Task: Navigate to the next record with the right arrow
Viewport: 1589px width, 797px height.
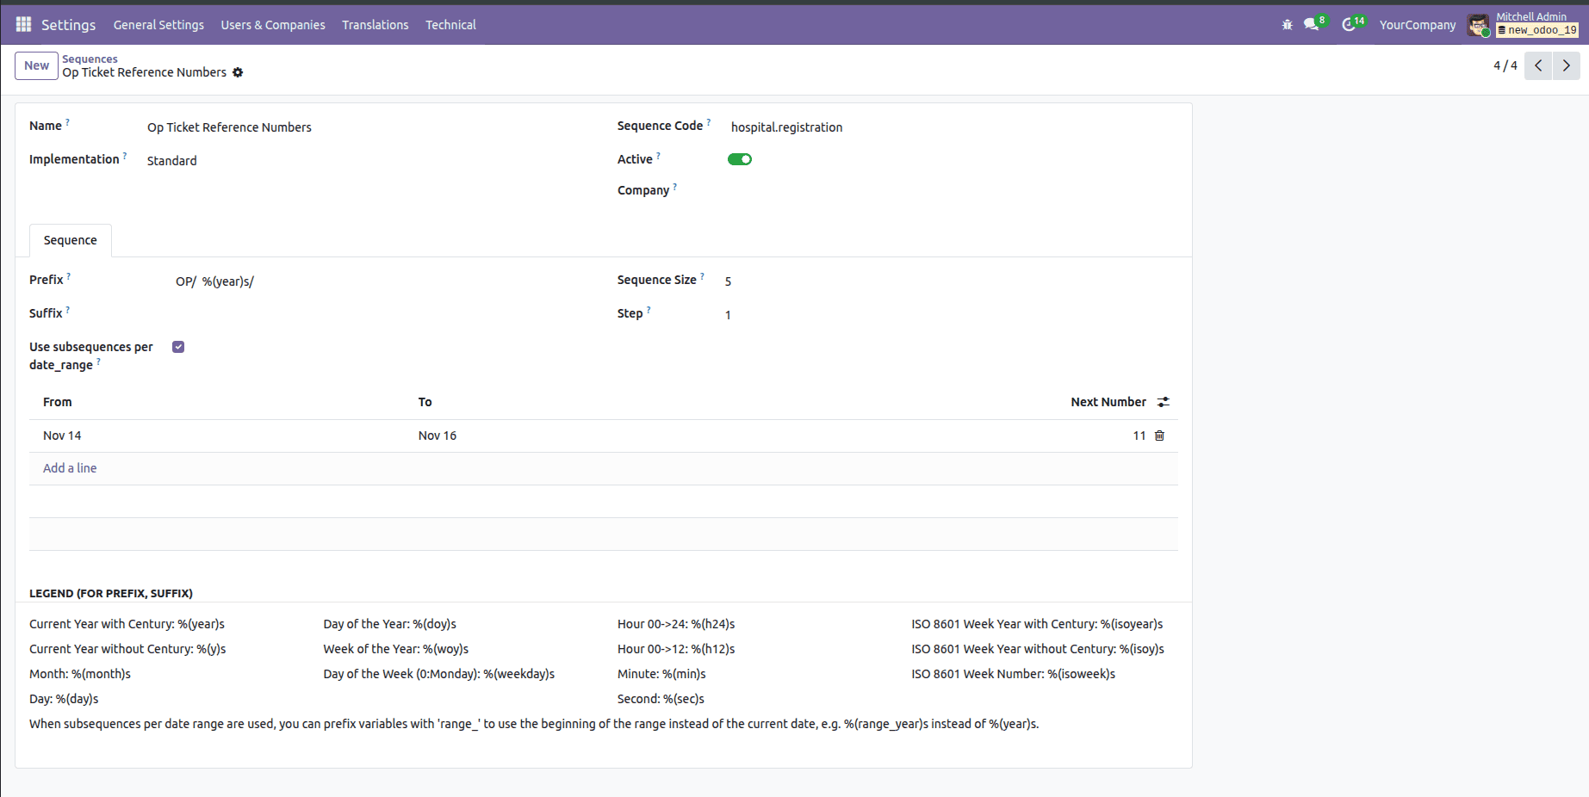Action: 1566,65
